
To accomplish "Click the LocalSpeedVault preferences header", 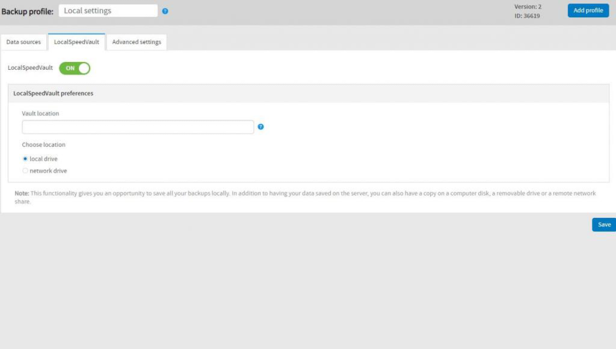I will pos(309,93).
